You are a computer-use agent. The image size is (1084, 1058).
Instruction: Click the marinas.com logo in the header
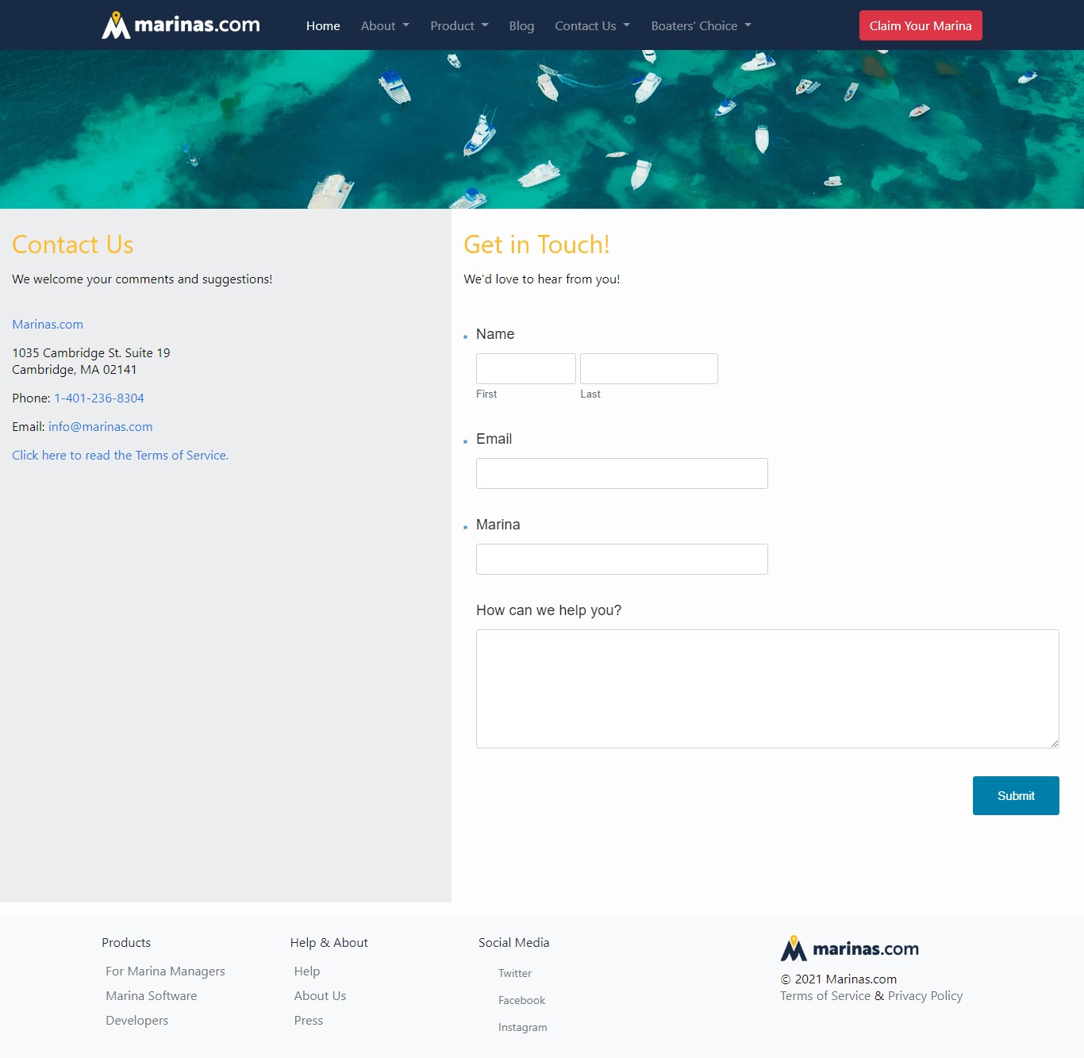coord(181,25)
